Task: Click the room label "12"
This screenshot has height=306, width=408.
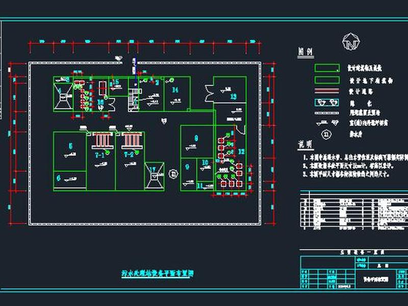Action: [241, 151]
